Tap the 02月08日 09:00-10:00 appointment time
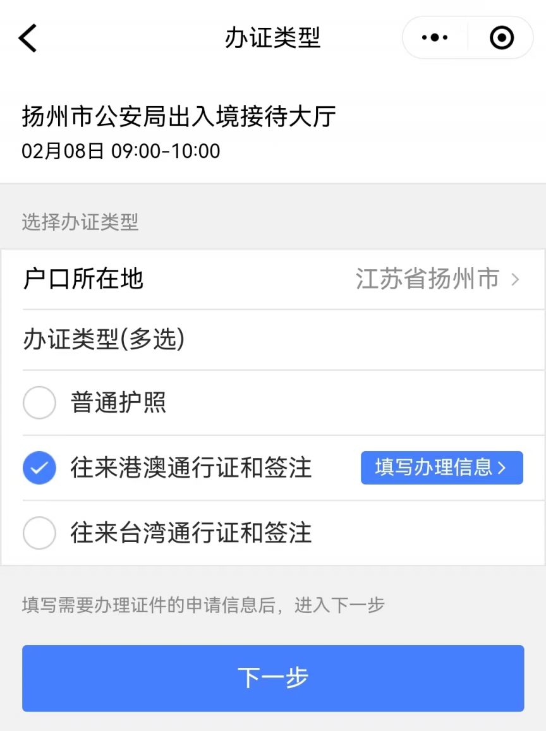The image size is (546, 731). 121,151
